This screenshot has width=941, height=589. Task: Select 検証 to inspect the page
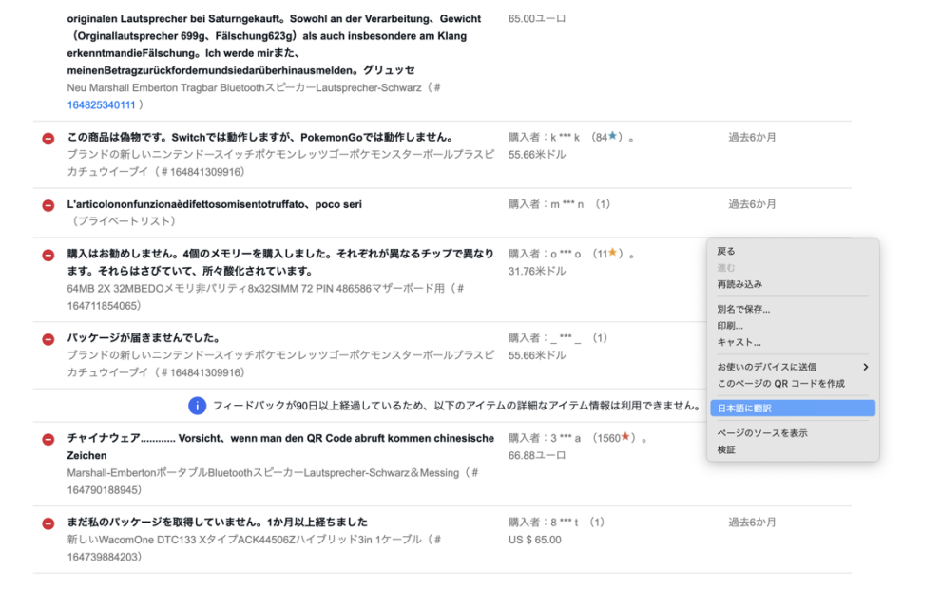pyautogui.click(x=726, y=449)
